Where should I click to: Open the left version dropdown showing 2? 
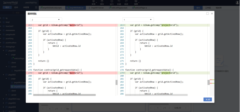[x=46, y=20]
